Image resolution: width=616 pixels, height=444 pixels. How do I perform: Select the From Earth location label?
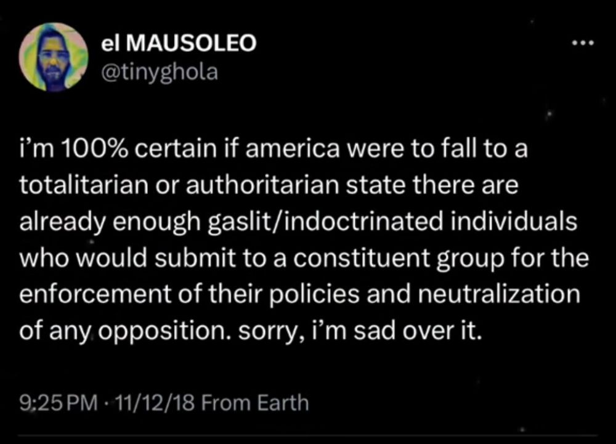pyautogui.click(x=255, y=403)
